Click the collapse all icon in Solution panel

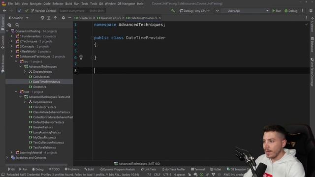[x=55, y=18]
